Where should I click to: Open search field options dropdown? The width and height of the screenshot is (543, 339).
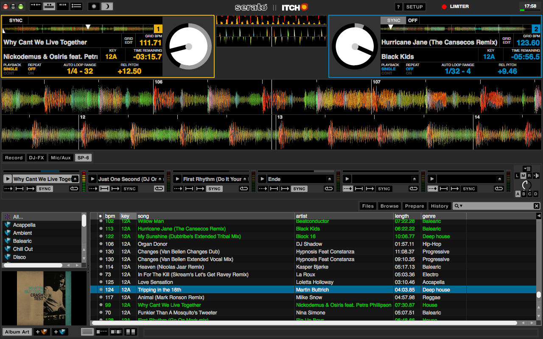(458, 206)
